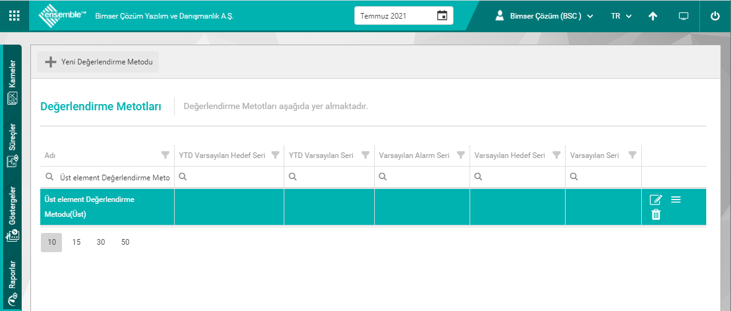
Task: Open calendar icon in date field
Action: point(442,15)
